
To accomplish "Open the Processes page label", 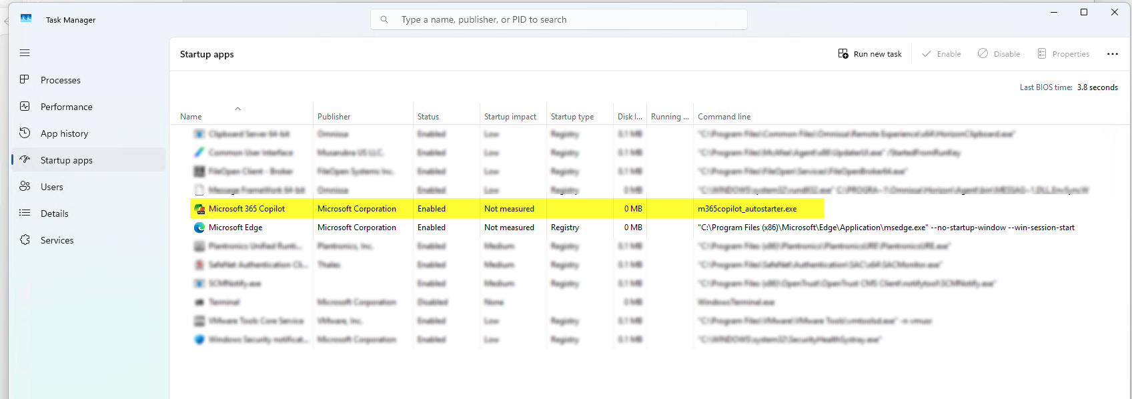I will click(x=61, y=80).
